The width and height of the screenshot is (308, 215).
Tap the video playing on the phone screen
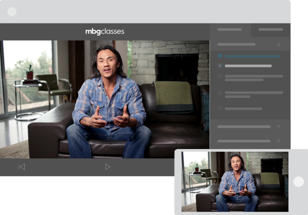(235, 182)
